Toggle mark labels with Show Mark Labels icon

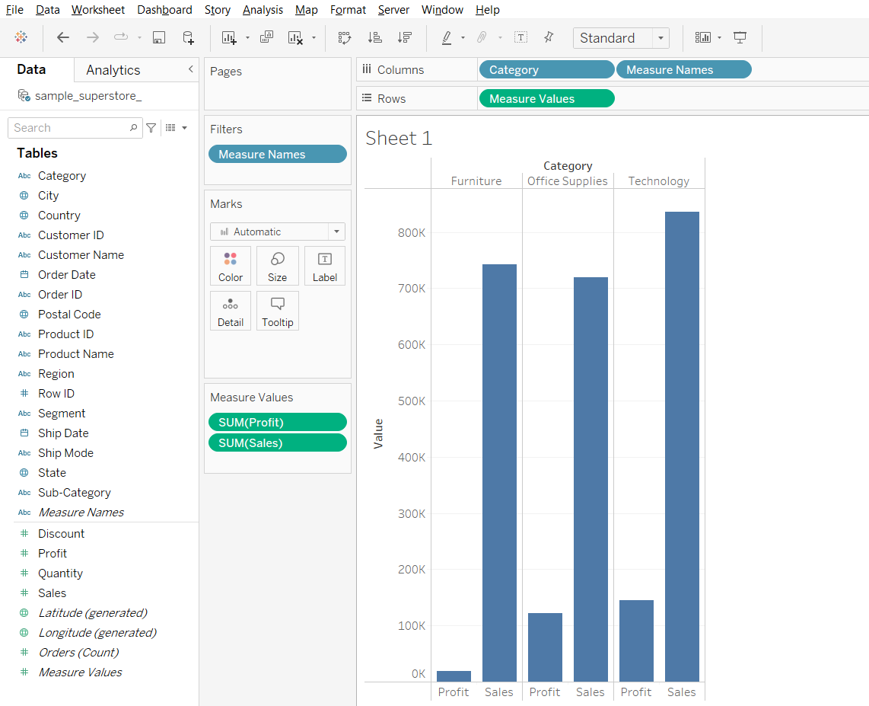(520, 37)
